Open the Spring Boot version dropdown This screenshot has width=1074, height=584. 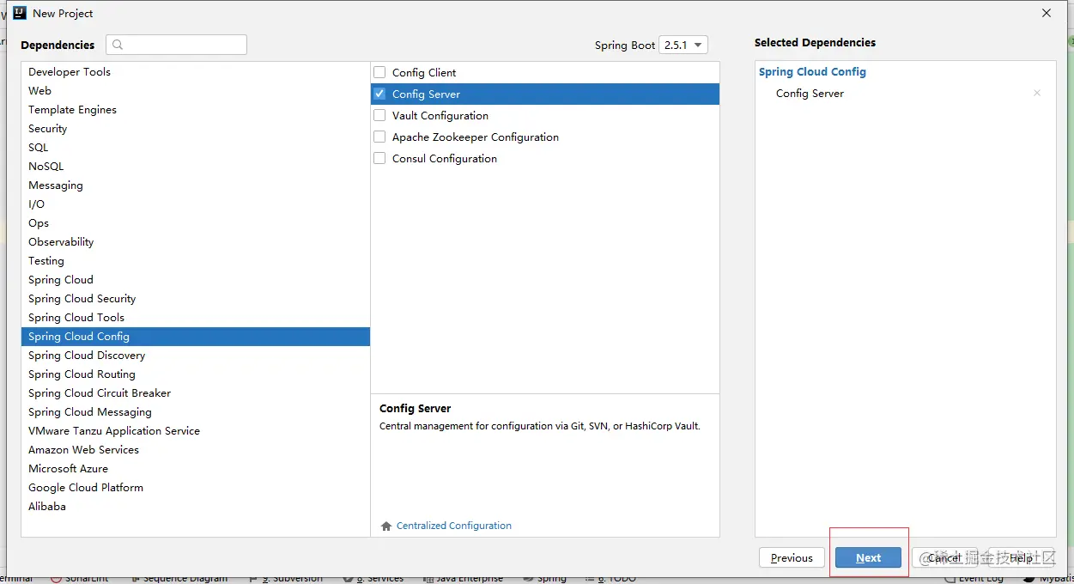(683, 45)
